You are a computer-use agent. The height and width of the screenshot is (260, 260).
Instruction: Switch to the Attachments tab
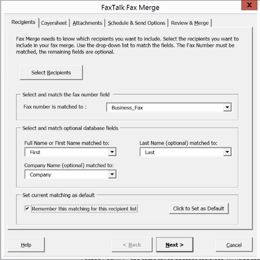pos(87,23)
